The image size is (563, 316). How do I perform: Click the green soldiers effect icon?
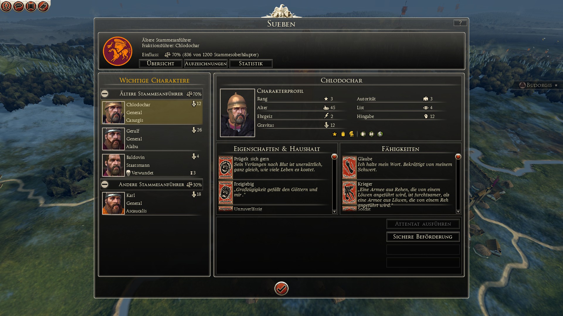372,134
